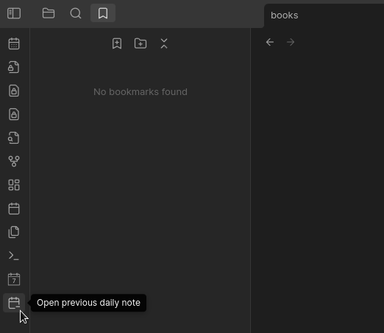Collapse the left sidebar with the panel icon

pos(14,13)
